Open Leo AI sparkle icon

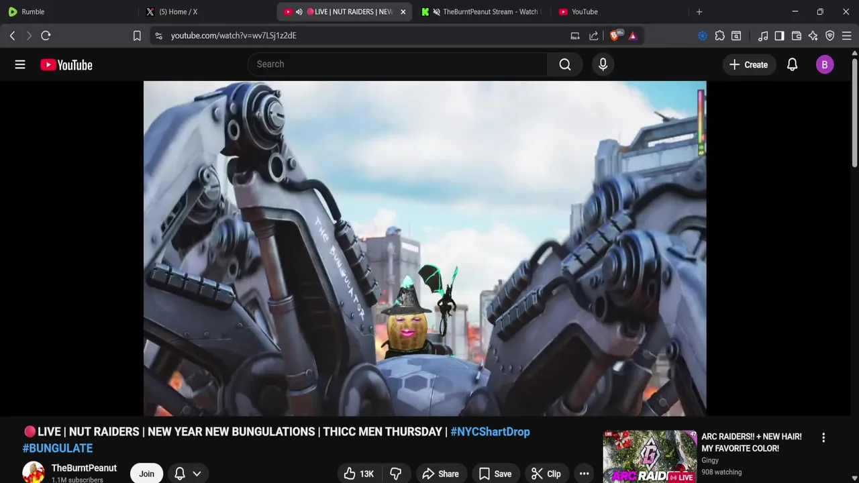813,36
